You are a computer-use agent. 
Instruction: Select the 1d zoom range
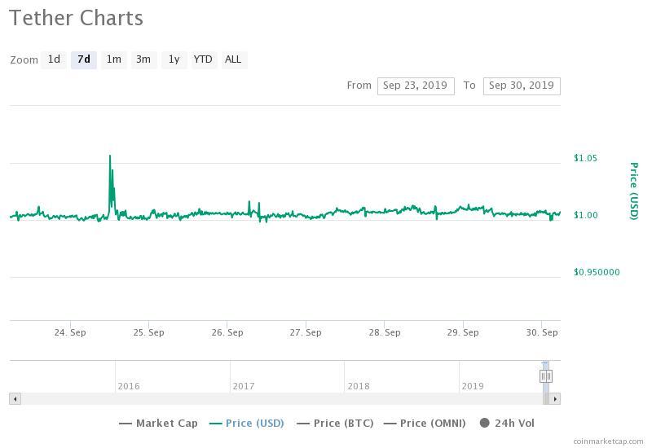54,59
